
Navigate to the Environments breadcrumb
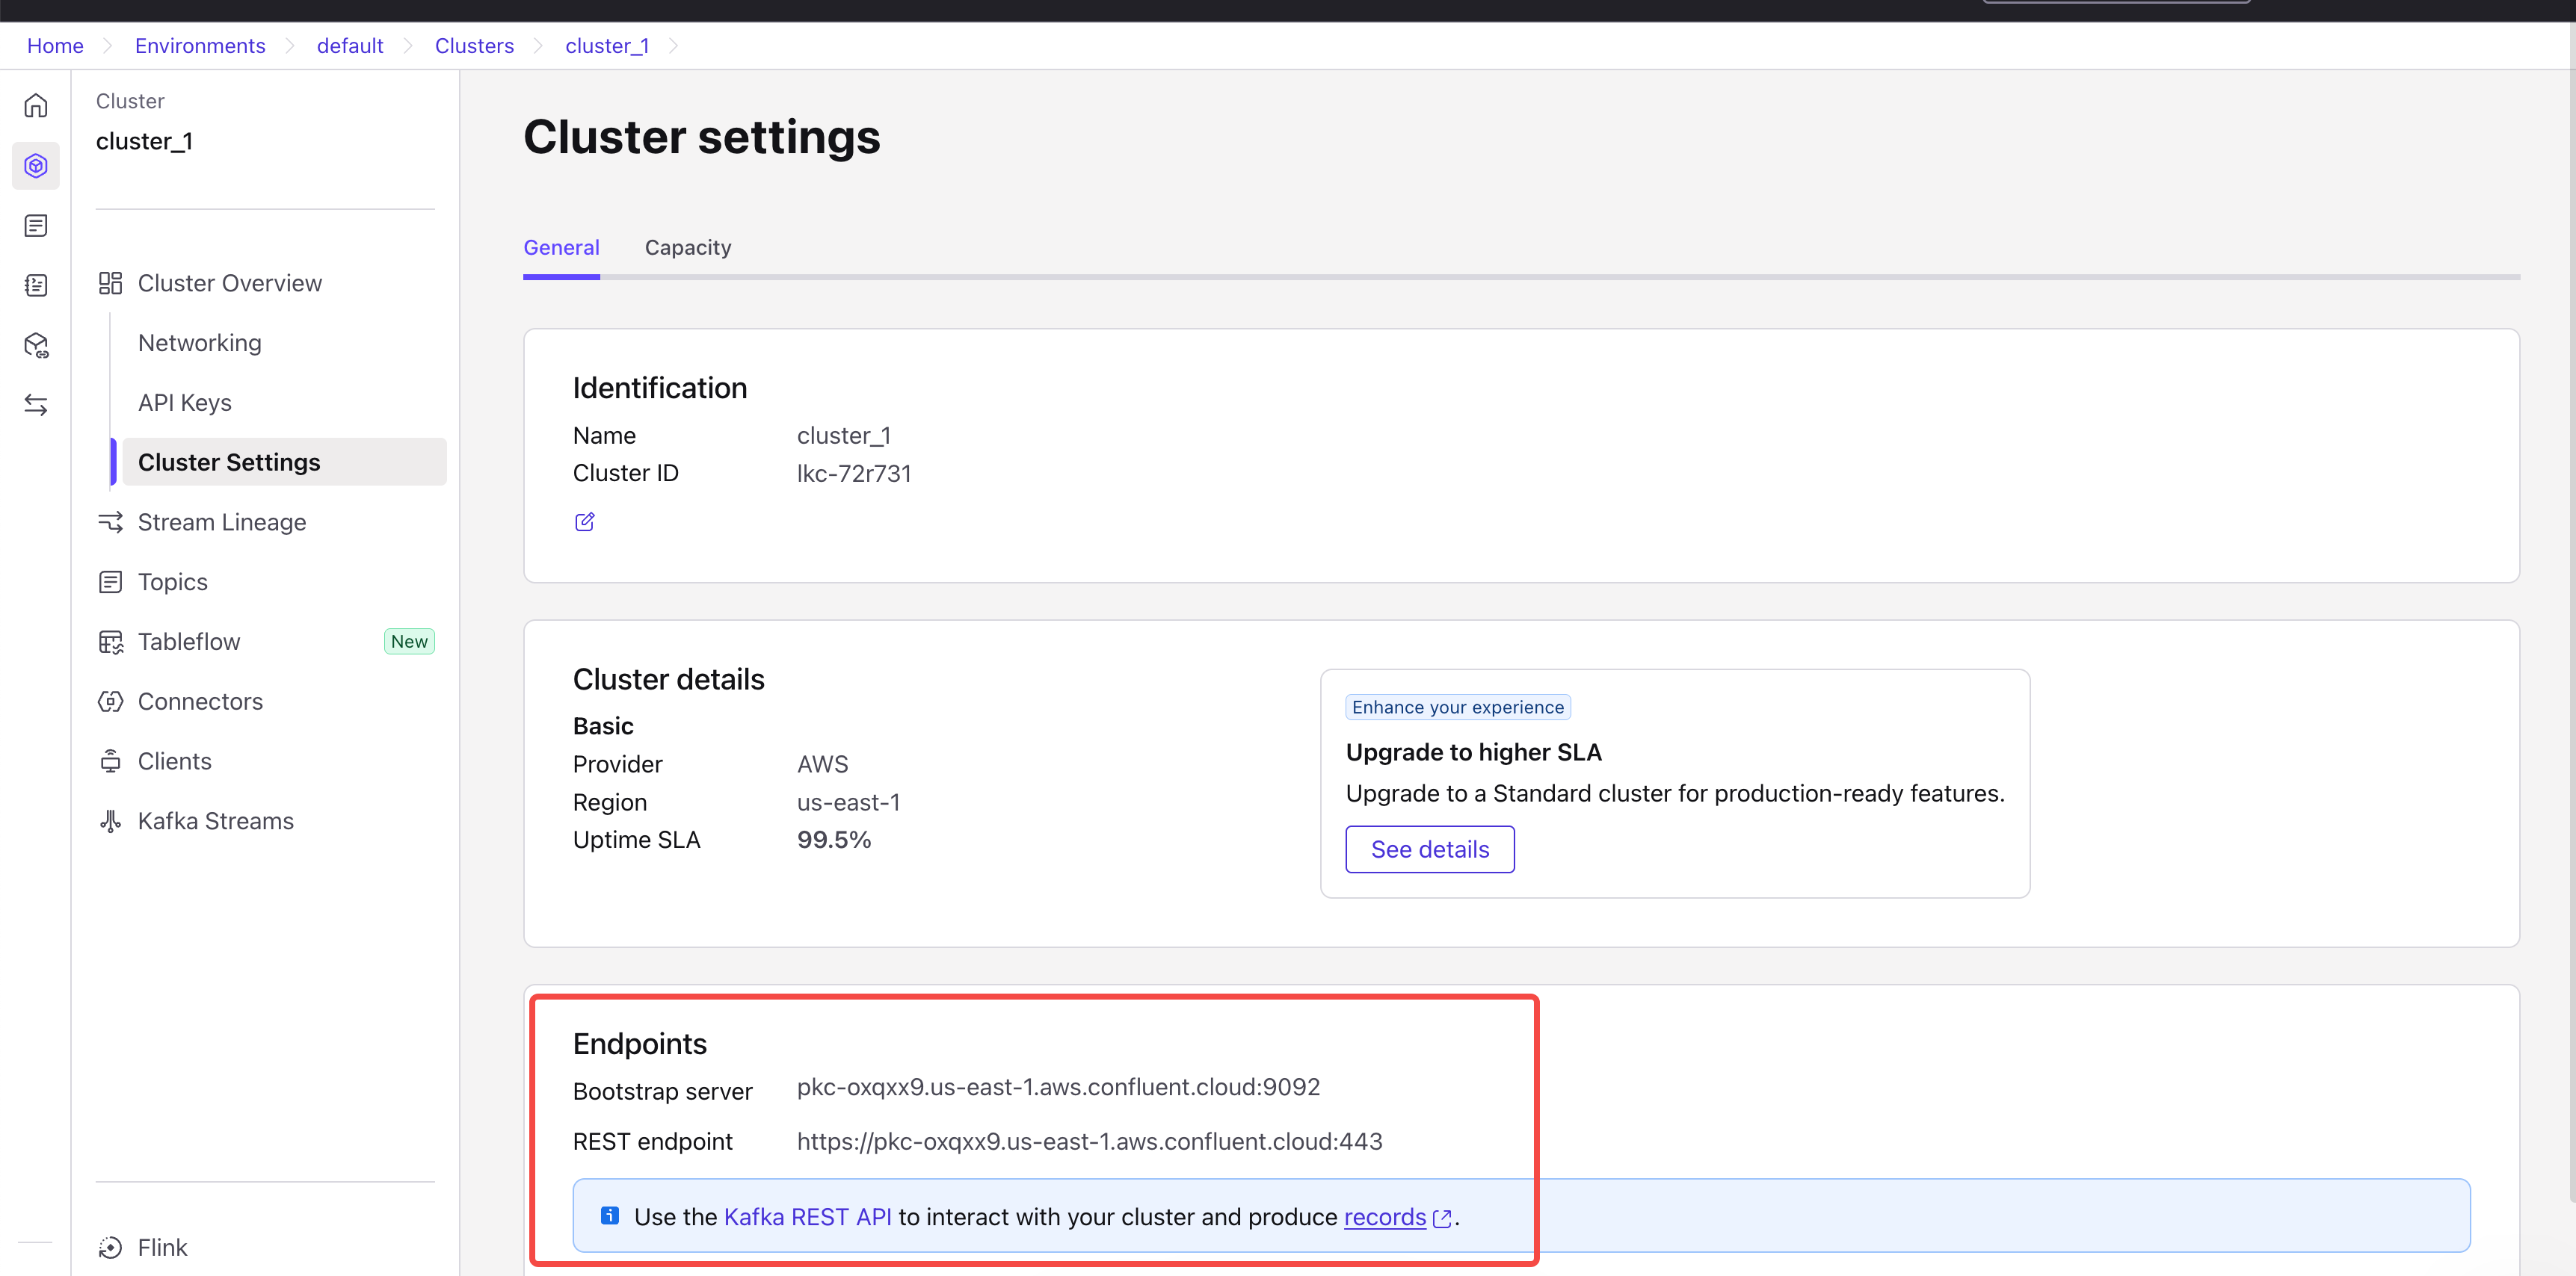pos(200,45)
